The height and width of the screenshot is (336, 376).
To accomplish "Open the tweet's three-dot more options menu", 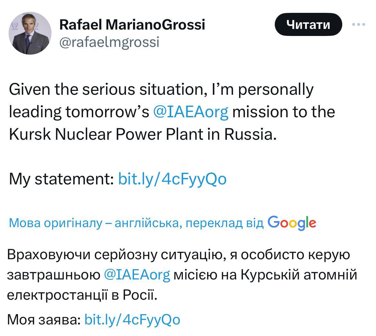I will coord(359,24).
